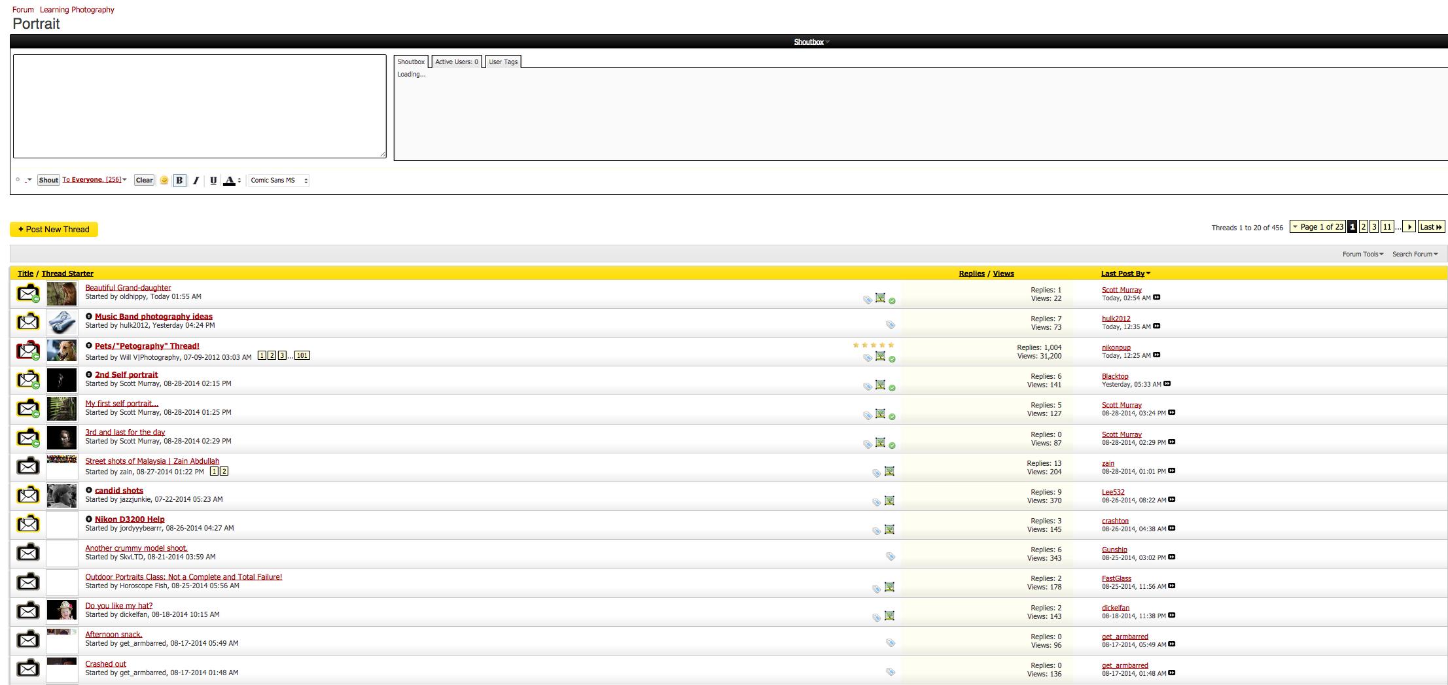Switch to the User Tags tab
This screenshot has height=685, width=1448.
[x=503, y=61]
